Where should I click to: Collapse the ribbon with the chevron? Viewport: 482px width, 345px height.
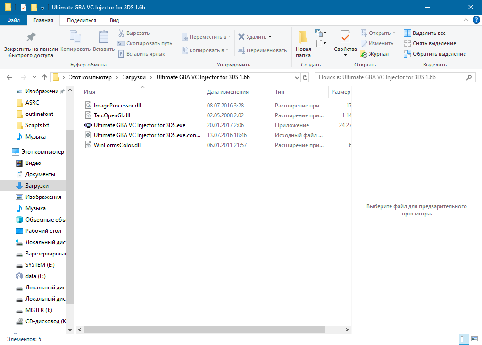tap(465, 20)
